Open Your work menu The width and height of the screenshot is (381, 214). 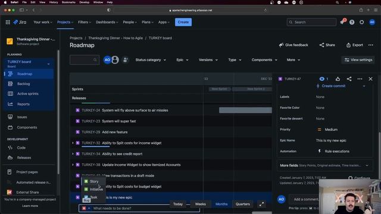pyautogui.click(x=43, y=22)
